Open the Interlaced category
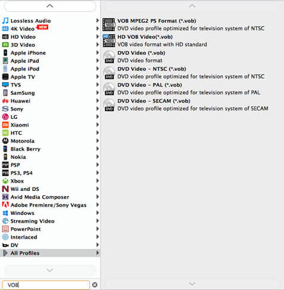 50,237
